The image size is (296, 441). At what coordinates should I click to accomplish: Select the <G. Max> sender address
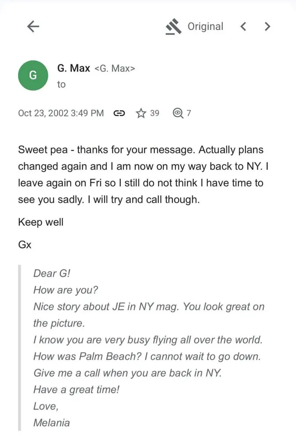tap(115, 69)
